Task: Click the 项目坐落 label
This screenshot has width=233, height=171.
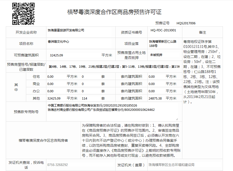Action: pyautogui.click(x=131, y=44)
